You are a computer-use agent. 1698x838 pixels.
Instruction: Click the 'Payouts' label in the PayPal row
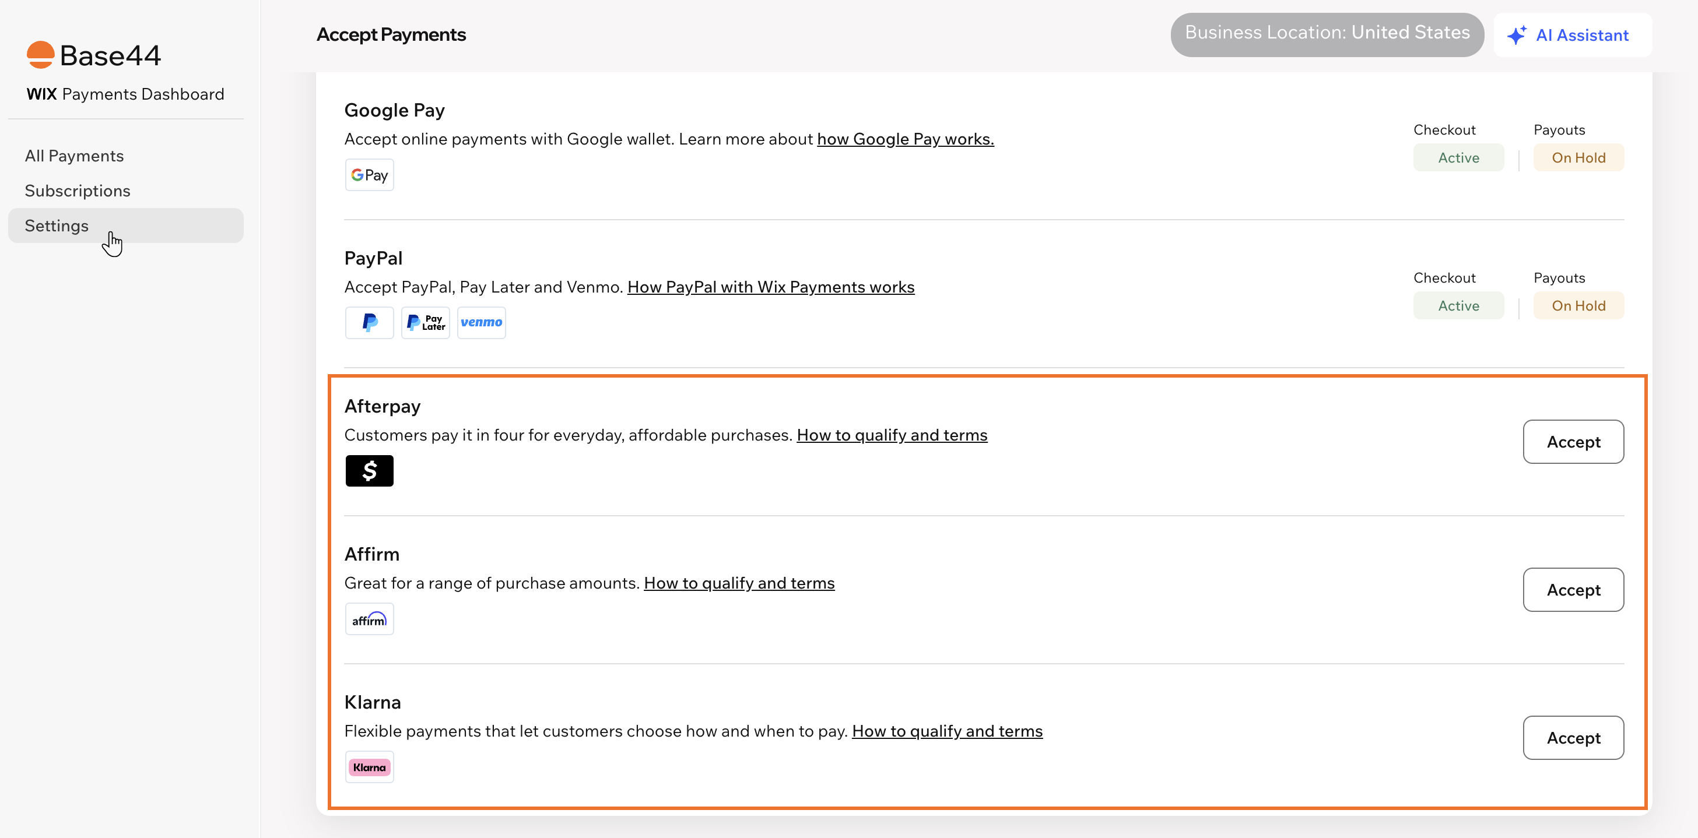[1559, 278]
